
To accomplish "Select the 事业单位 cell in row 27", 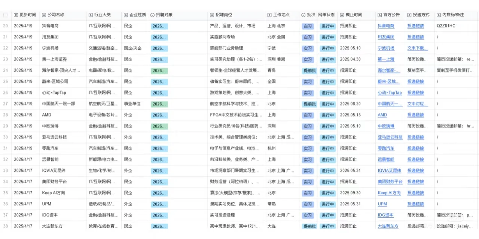I will pyautogui.click(x=135, y=104).
